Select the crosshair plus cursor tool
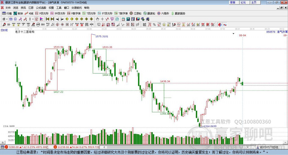Image resolution: width=288 pixels, height=155 pixels. pyautogui.click(x=102, y=19)
